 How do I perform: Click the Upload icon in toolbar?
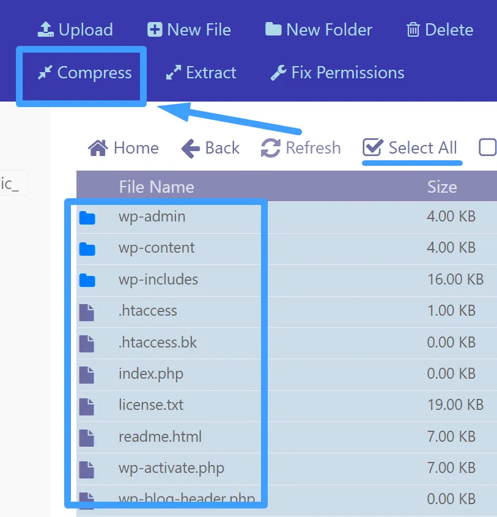pyautogui.click(x=46, y=29)
